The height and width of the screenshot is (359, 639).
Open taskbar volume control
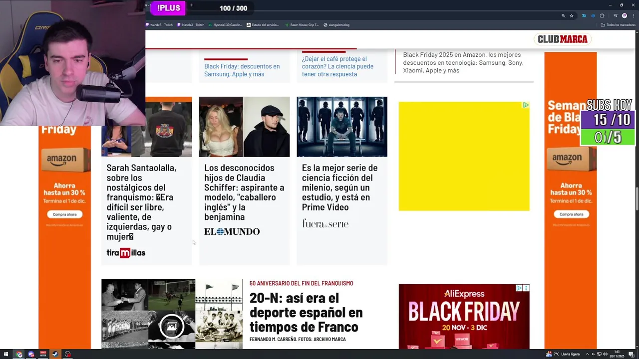[x=606, y=355]
